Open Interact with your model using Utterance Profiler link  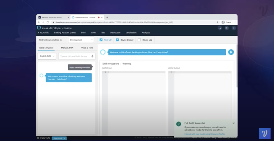(x=205, y=134)
